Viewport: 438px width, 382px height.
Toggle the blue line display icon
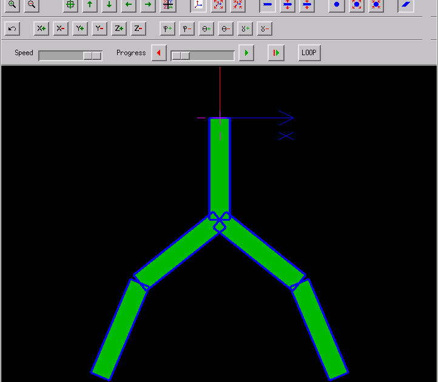click(x=268, y=5)
